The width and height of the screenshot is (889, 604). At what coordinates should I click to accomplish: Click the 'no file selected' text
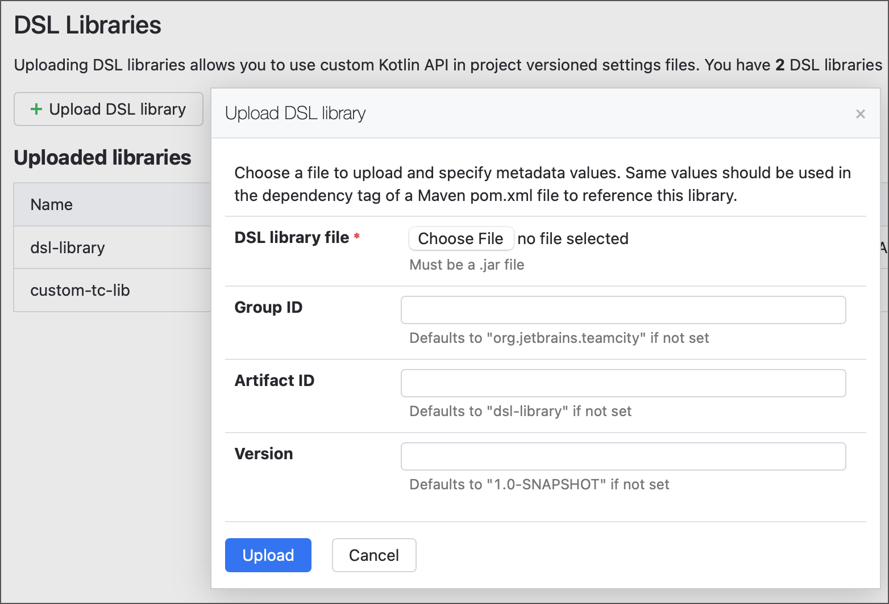pos(572,238)
